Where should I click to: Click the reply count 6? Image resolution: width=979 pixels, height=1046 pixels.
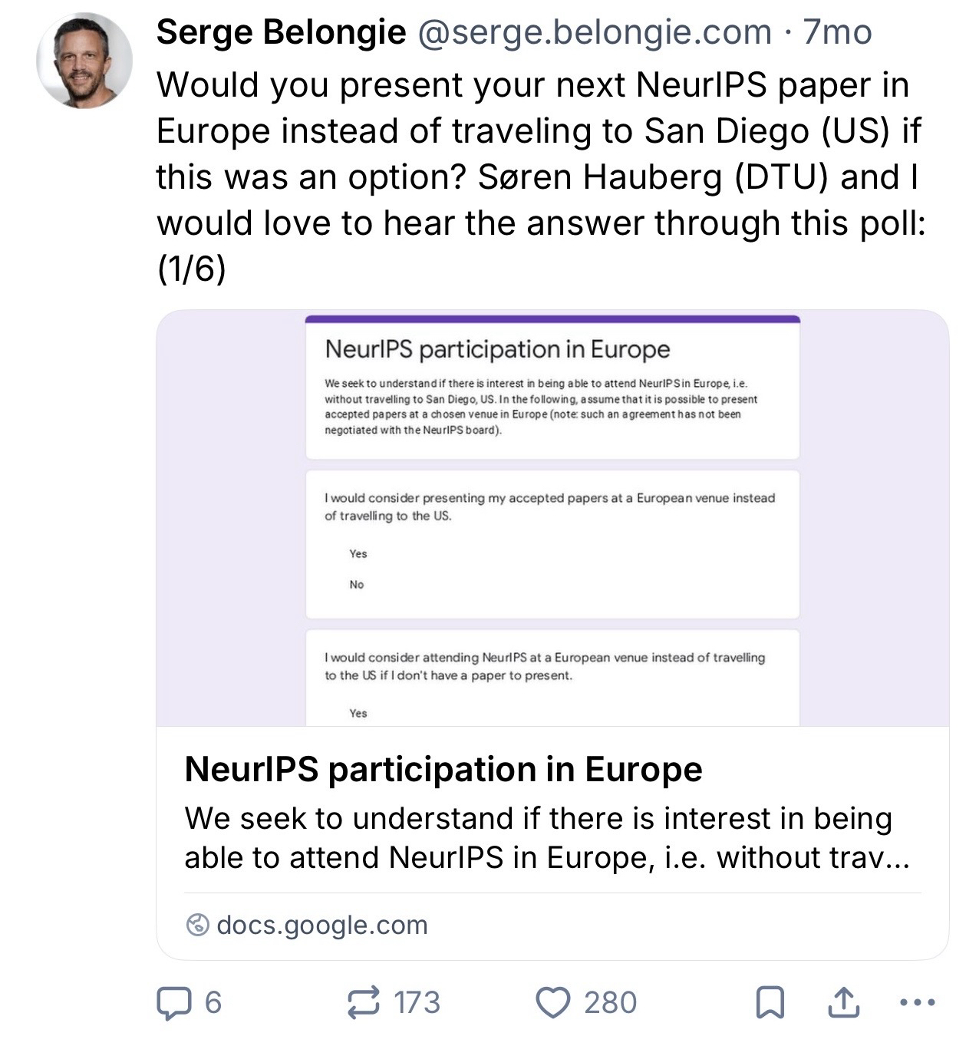[213, 1003]
